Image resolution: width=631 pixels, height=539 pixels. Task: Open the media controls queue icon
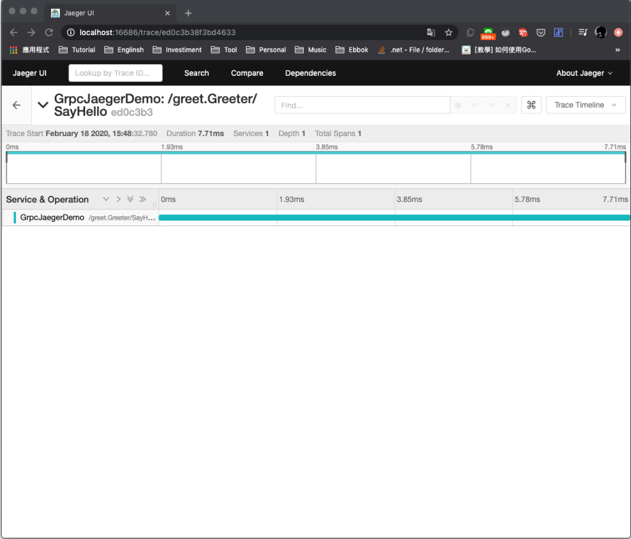click(x=583, y=32)
